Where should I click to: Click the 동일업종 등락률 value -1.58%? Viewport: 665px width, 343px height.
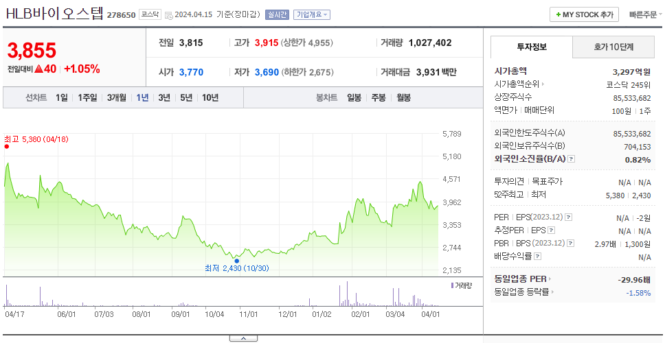(638, 293)
